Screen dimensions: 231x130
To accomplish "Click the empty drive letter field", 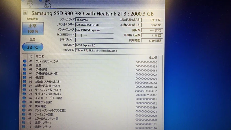I will click(94, 40).
